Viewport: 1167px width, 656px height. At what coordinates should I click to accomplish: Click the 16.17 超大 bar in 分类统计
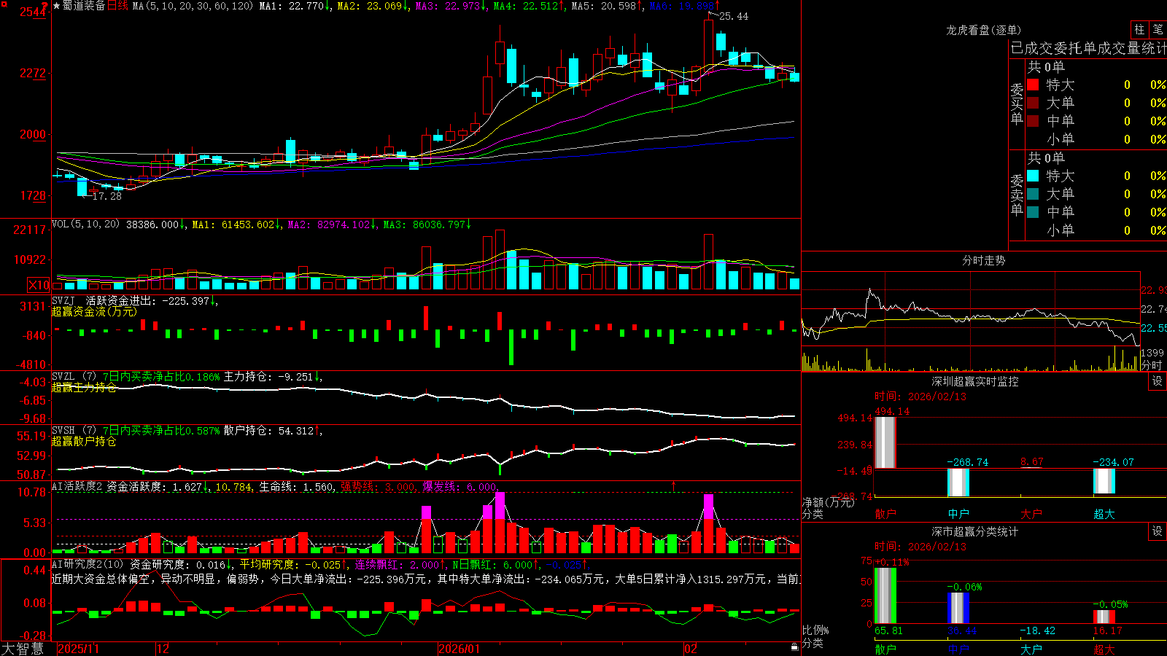coord(1104,617)
